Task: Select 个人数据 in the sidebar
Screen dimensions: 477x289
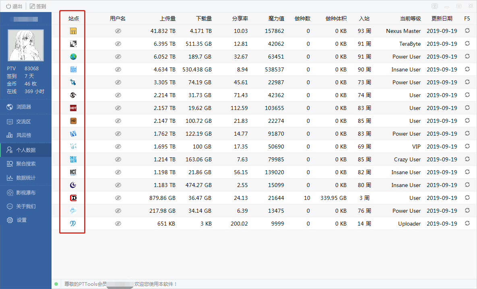Action: click(x=25, y=150)
